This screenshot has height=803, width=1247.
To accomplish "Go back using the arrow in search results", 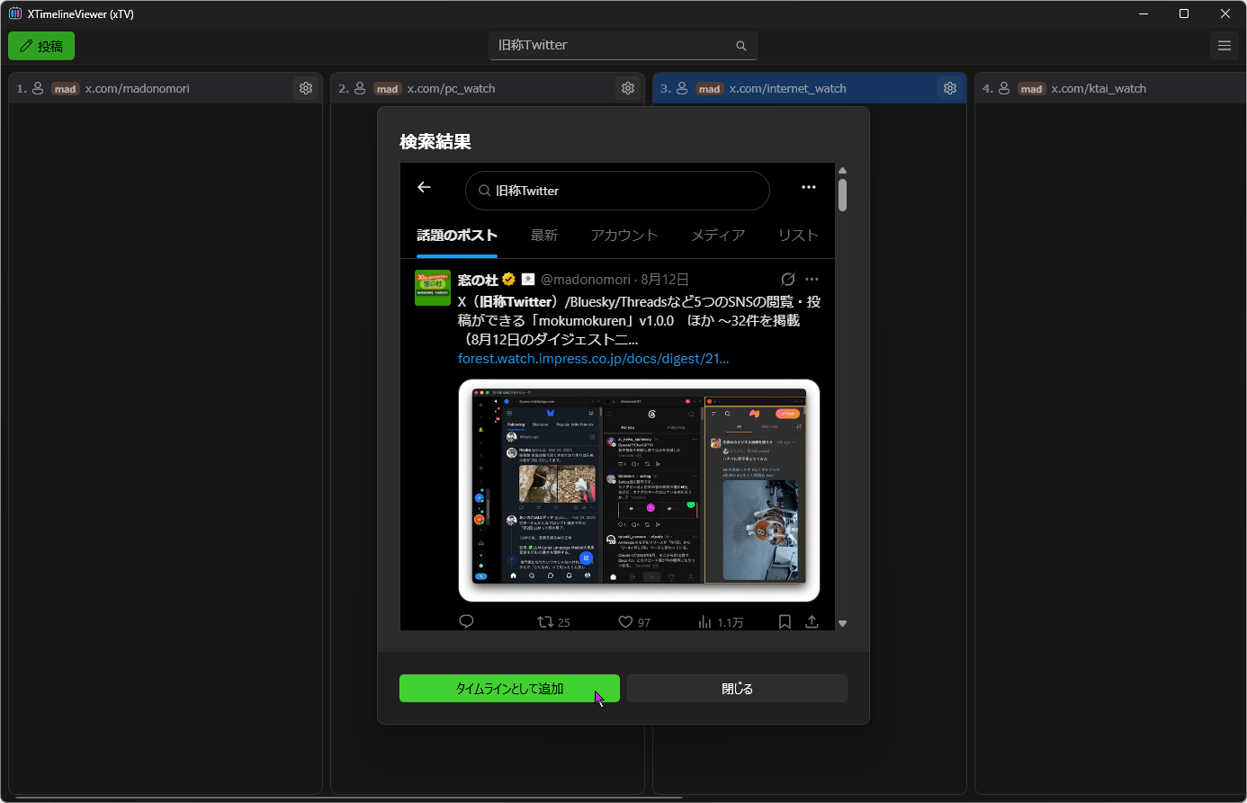I will point(425,187).
